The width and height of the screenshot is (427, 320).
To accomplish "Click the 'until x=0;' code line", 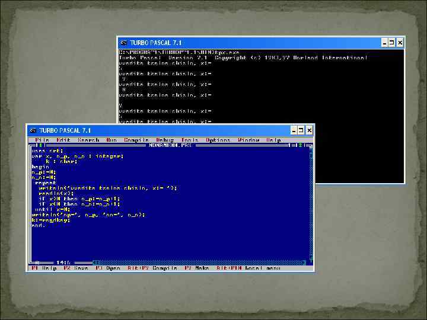I will tap(53, 209).
